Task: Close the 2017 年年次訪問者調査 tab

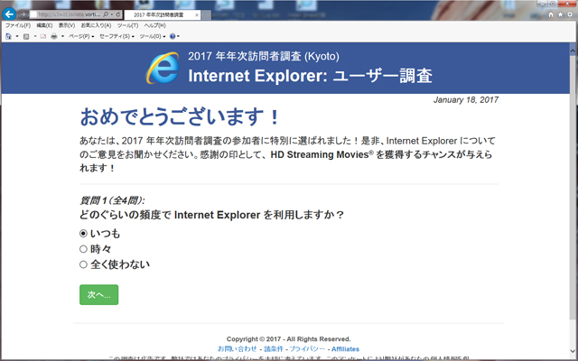Action: tap(197, 14)
